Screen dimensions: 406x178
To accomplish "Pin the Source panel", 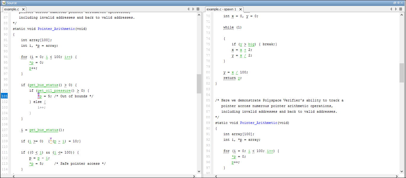I will [x=398, y=3].
